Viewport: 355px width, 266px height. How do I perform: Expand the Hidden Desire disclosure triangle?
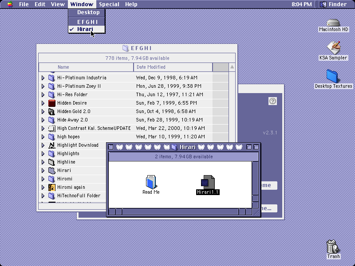[x=43, y=103]
